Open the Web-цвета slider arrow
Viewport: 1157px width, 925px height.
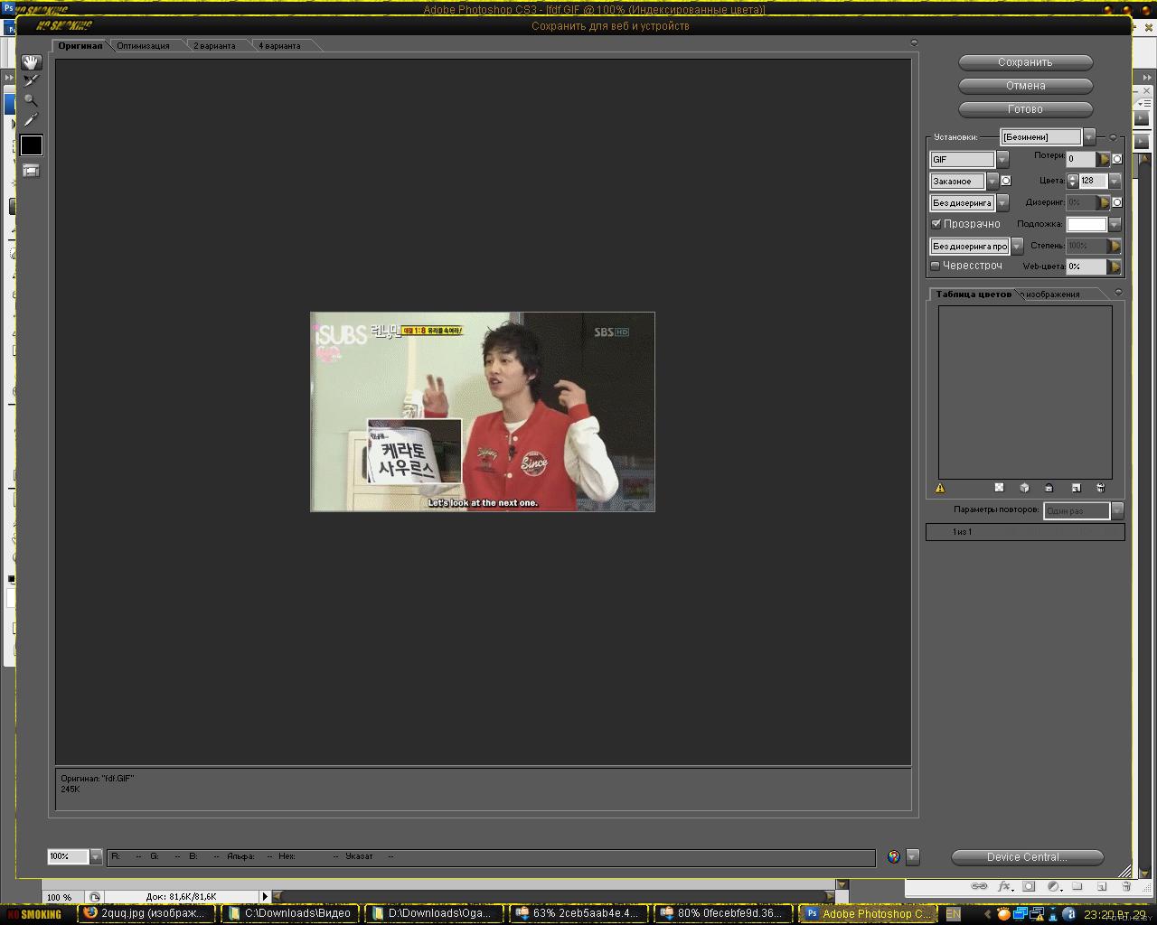(1114, 266)
